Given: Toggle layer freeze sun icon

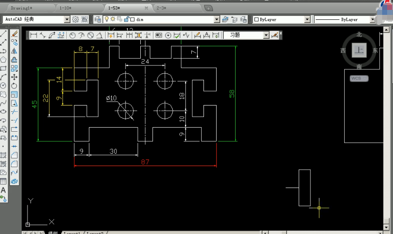Looking at the screenshot, I should [113, 19].
